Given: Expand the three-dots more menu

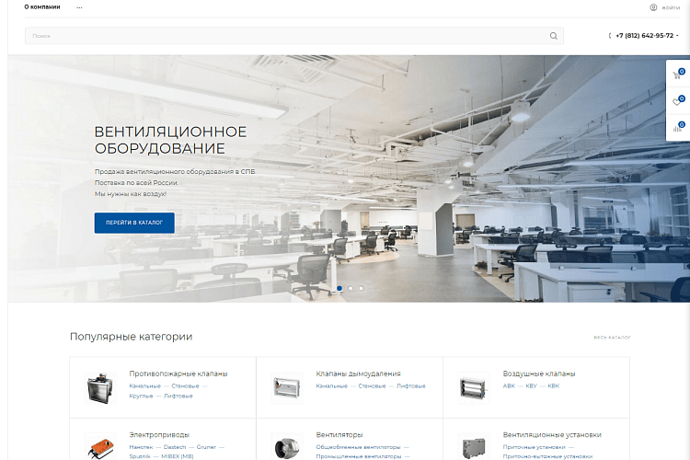Looking at the screenshot, I should (79, 7).
